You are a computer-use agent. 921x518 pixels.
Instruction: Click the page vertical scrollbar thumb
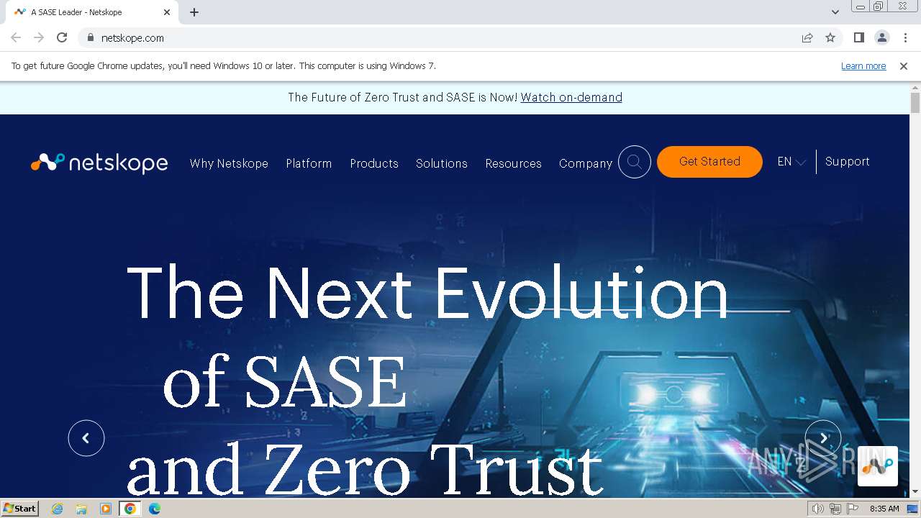coord(915,103)
